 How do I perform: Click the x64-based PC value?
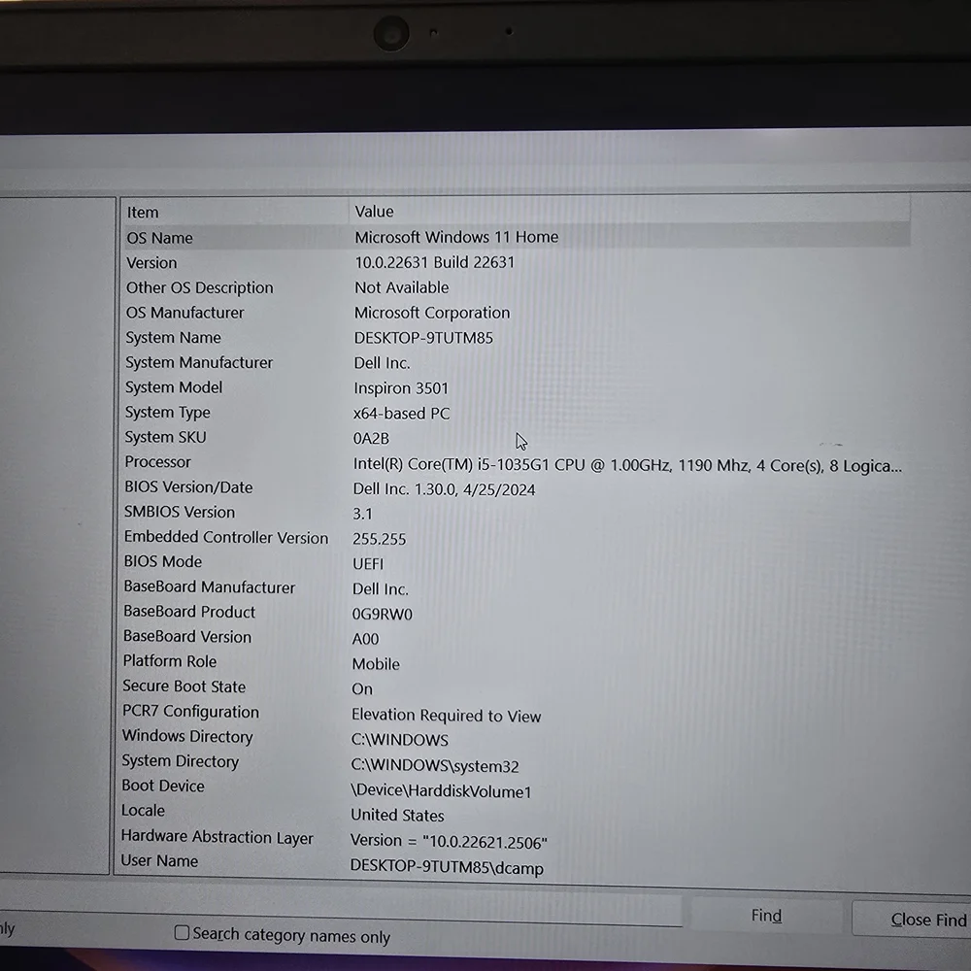[x=401, y=413]
